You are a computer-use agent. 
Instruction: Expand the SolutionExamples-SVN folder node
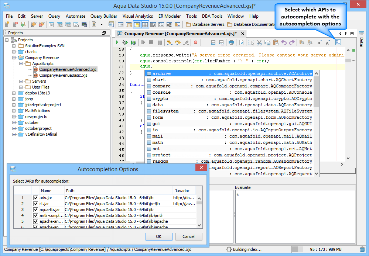coord(14,46)
